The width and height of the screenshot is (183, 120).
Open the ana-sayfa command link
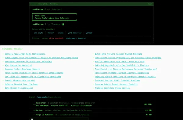tap(38, 33)
